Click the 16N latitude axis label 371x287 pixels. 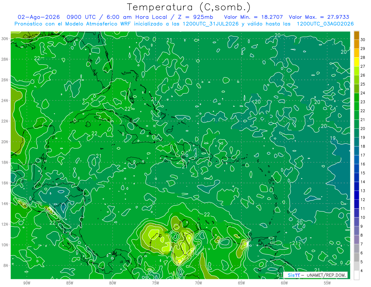[x=5, y=183]
